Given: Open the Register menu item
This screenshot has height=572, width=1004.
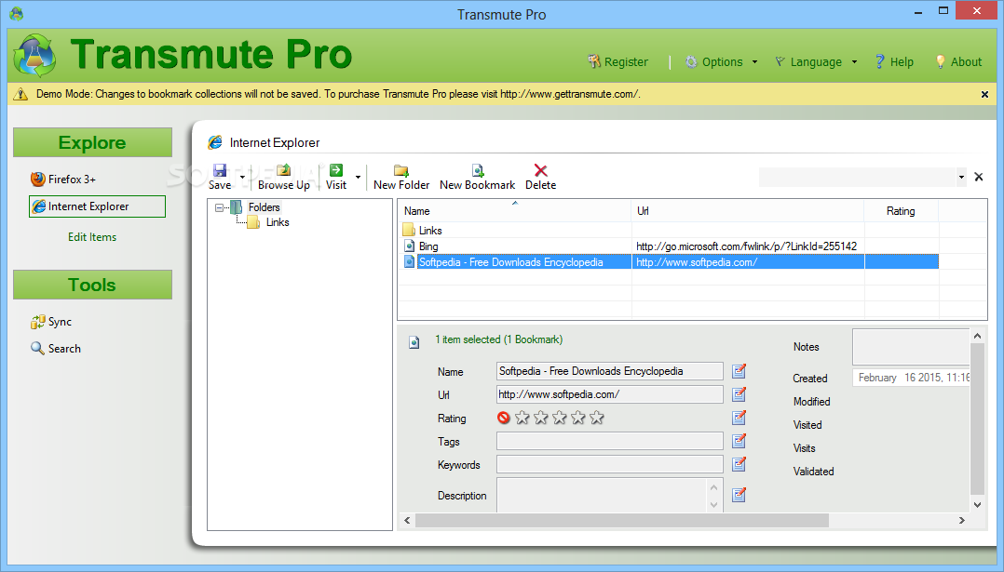Looking at the screenshot, I should pos(617,62).
